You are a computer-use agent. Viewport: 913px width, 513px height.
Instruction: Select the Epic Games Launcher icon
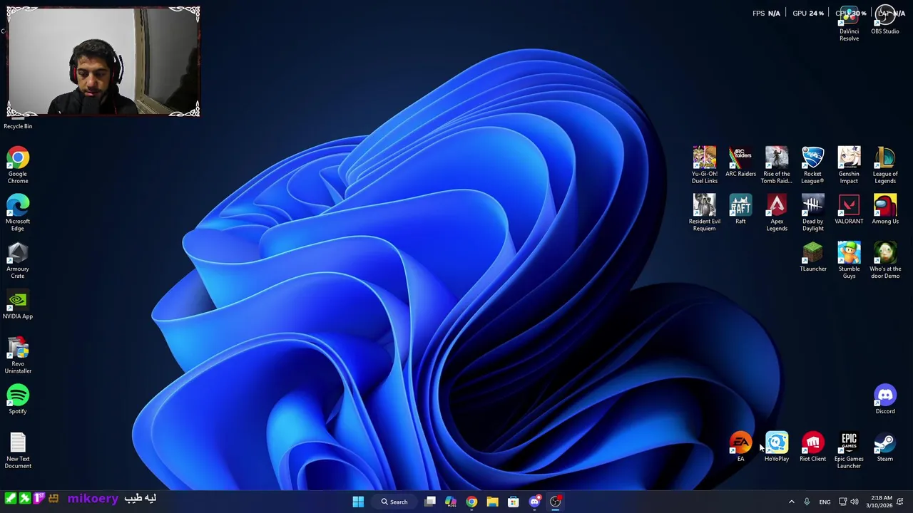click(849, 450)
